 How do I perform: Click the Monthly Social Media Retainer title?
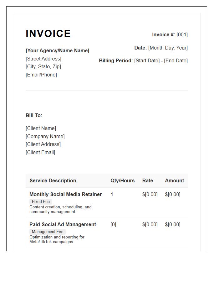(x=65, y=194)
